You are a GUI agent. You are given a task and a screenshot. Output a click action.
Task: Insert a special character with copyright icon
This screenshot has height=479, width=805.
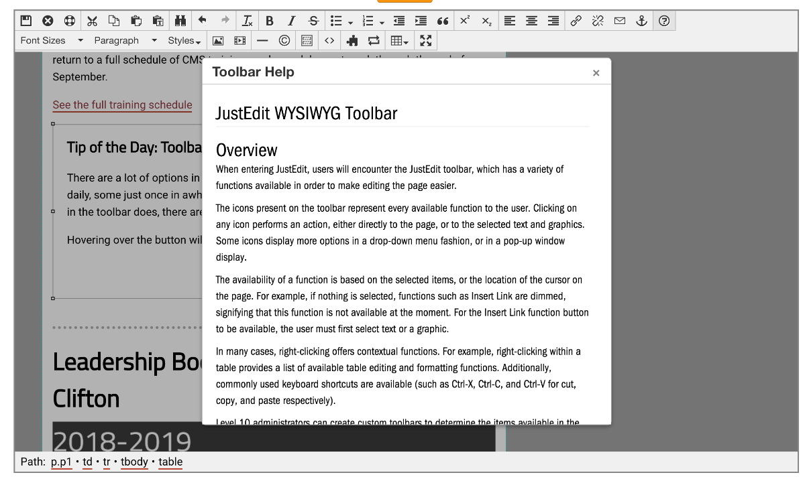click(284, 40)
